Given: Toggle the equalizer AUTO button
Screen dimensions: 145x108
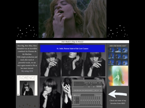Looking at the screenshot, I should [x=78, y=95].
